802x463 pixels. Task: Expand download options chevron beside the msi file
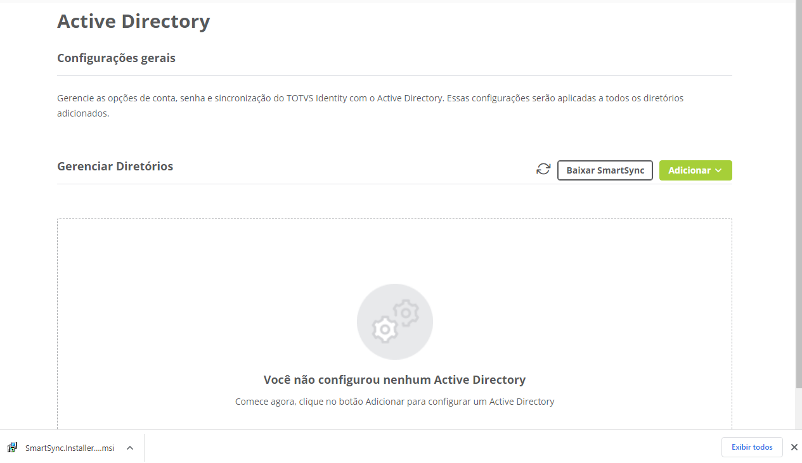point(129,448)
